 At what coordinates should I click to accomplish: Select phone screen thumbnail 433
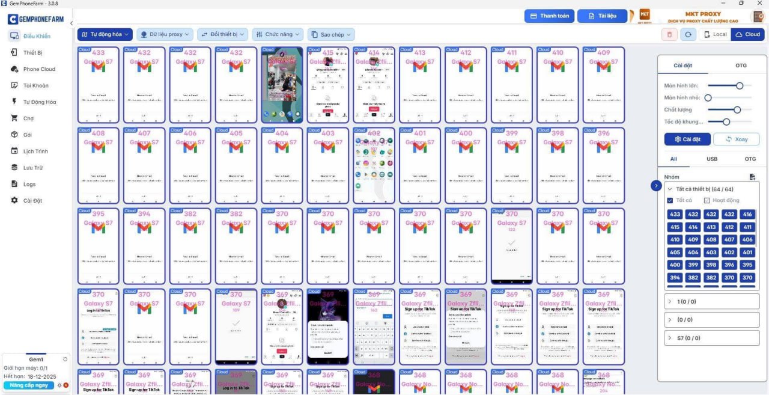tap(99, 85)
